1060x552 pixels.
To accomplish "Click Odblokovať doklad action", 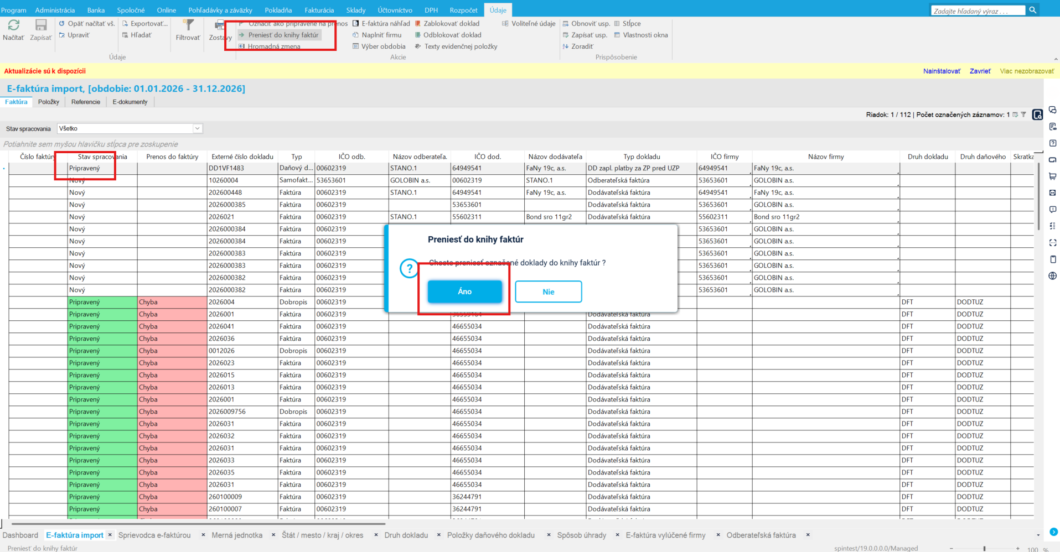I will 448,35.
